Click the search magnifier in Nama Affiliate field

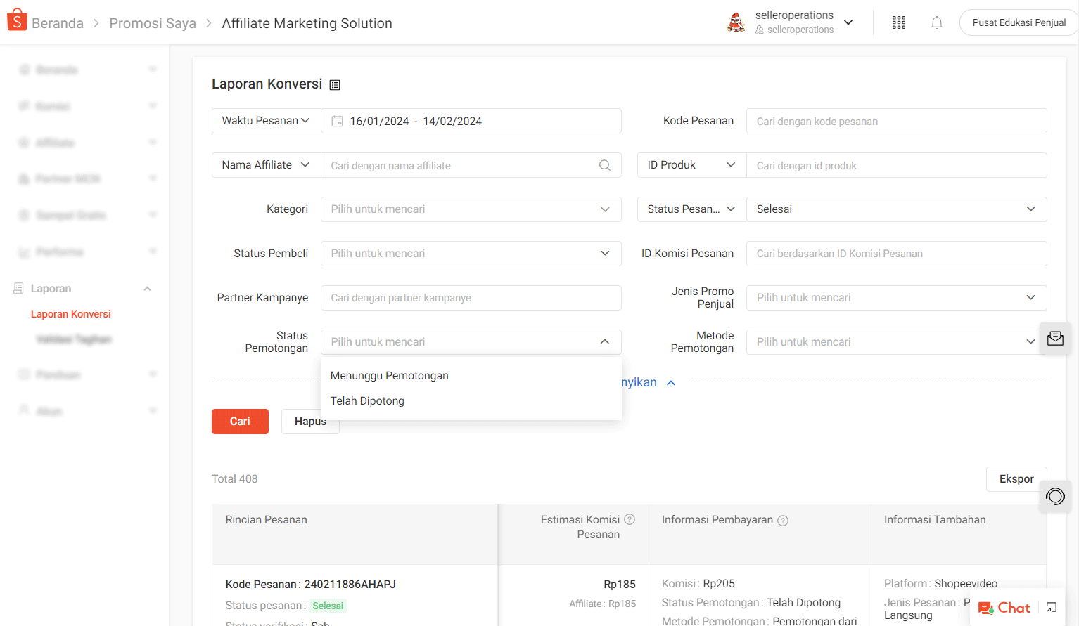coord(604,164)
